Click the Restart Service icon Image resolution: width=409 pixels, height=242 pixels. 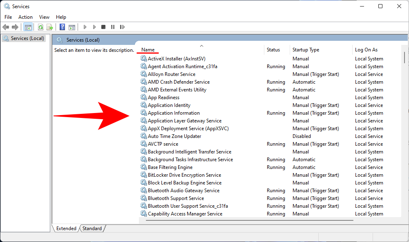pos(122,27)
